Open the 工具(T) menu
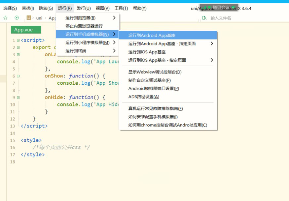The height and width of the screenshot is (201, 289). click(x=121, y=8)
